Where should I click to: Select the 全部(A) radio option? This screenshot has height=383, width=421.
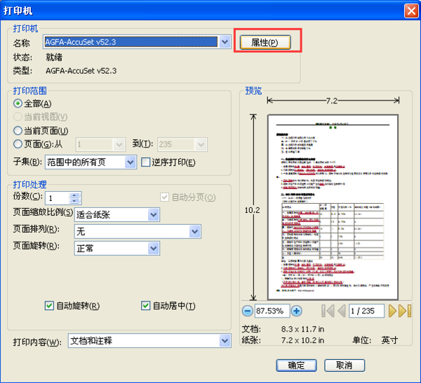pyautogui.click(x=18, y=103)
